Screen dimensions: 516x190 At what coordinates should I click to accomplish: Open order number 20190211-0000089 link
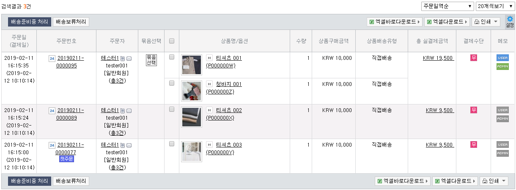point(70,114)
